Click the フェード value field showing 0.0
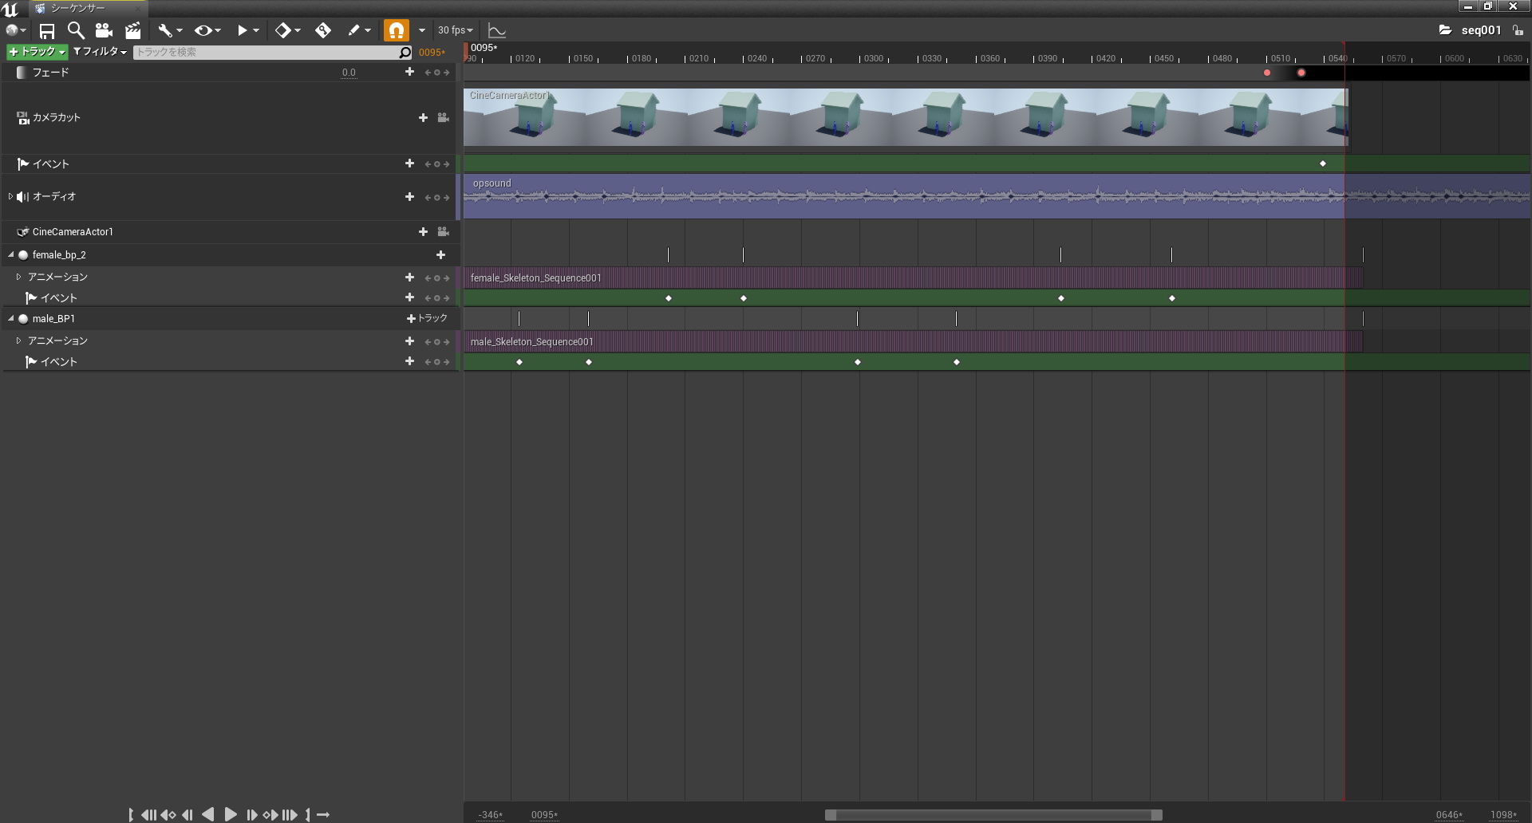The image size is (1532, 823). (349, 72)
